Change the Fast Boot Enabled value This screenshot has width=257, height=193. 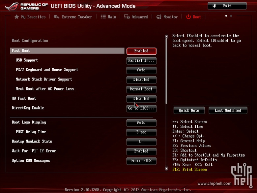(141, 51)
